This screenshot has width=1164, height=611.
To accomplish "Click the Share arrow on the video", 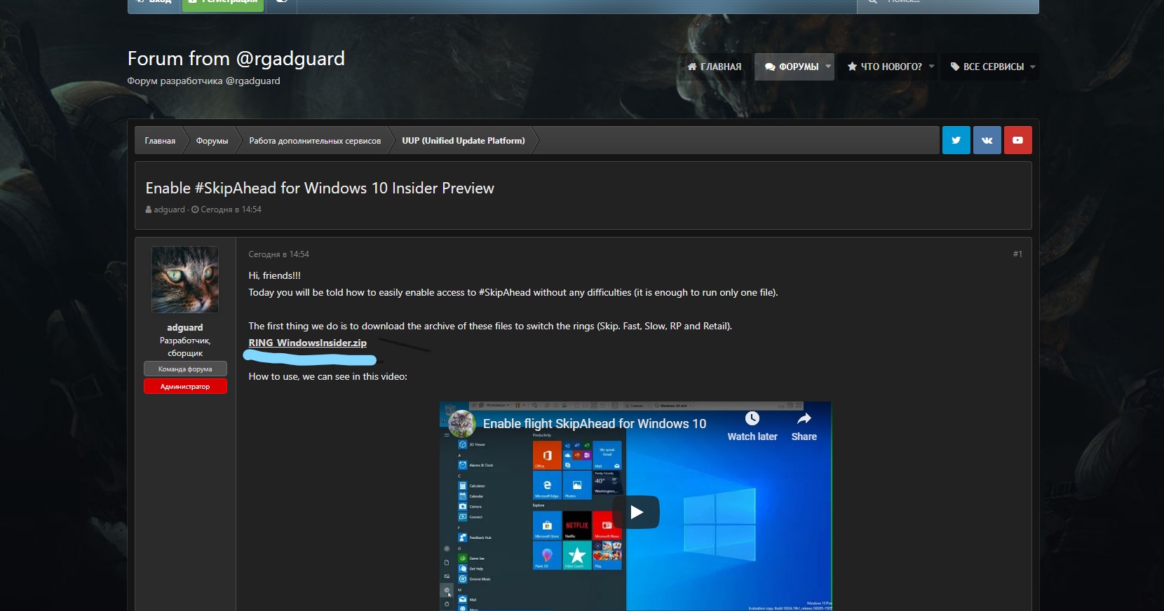I will point(804,418).
